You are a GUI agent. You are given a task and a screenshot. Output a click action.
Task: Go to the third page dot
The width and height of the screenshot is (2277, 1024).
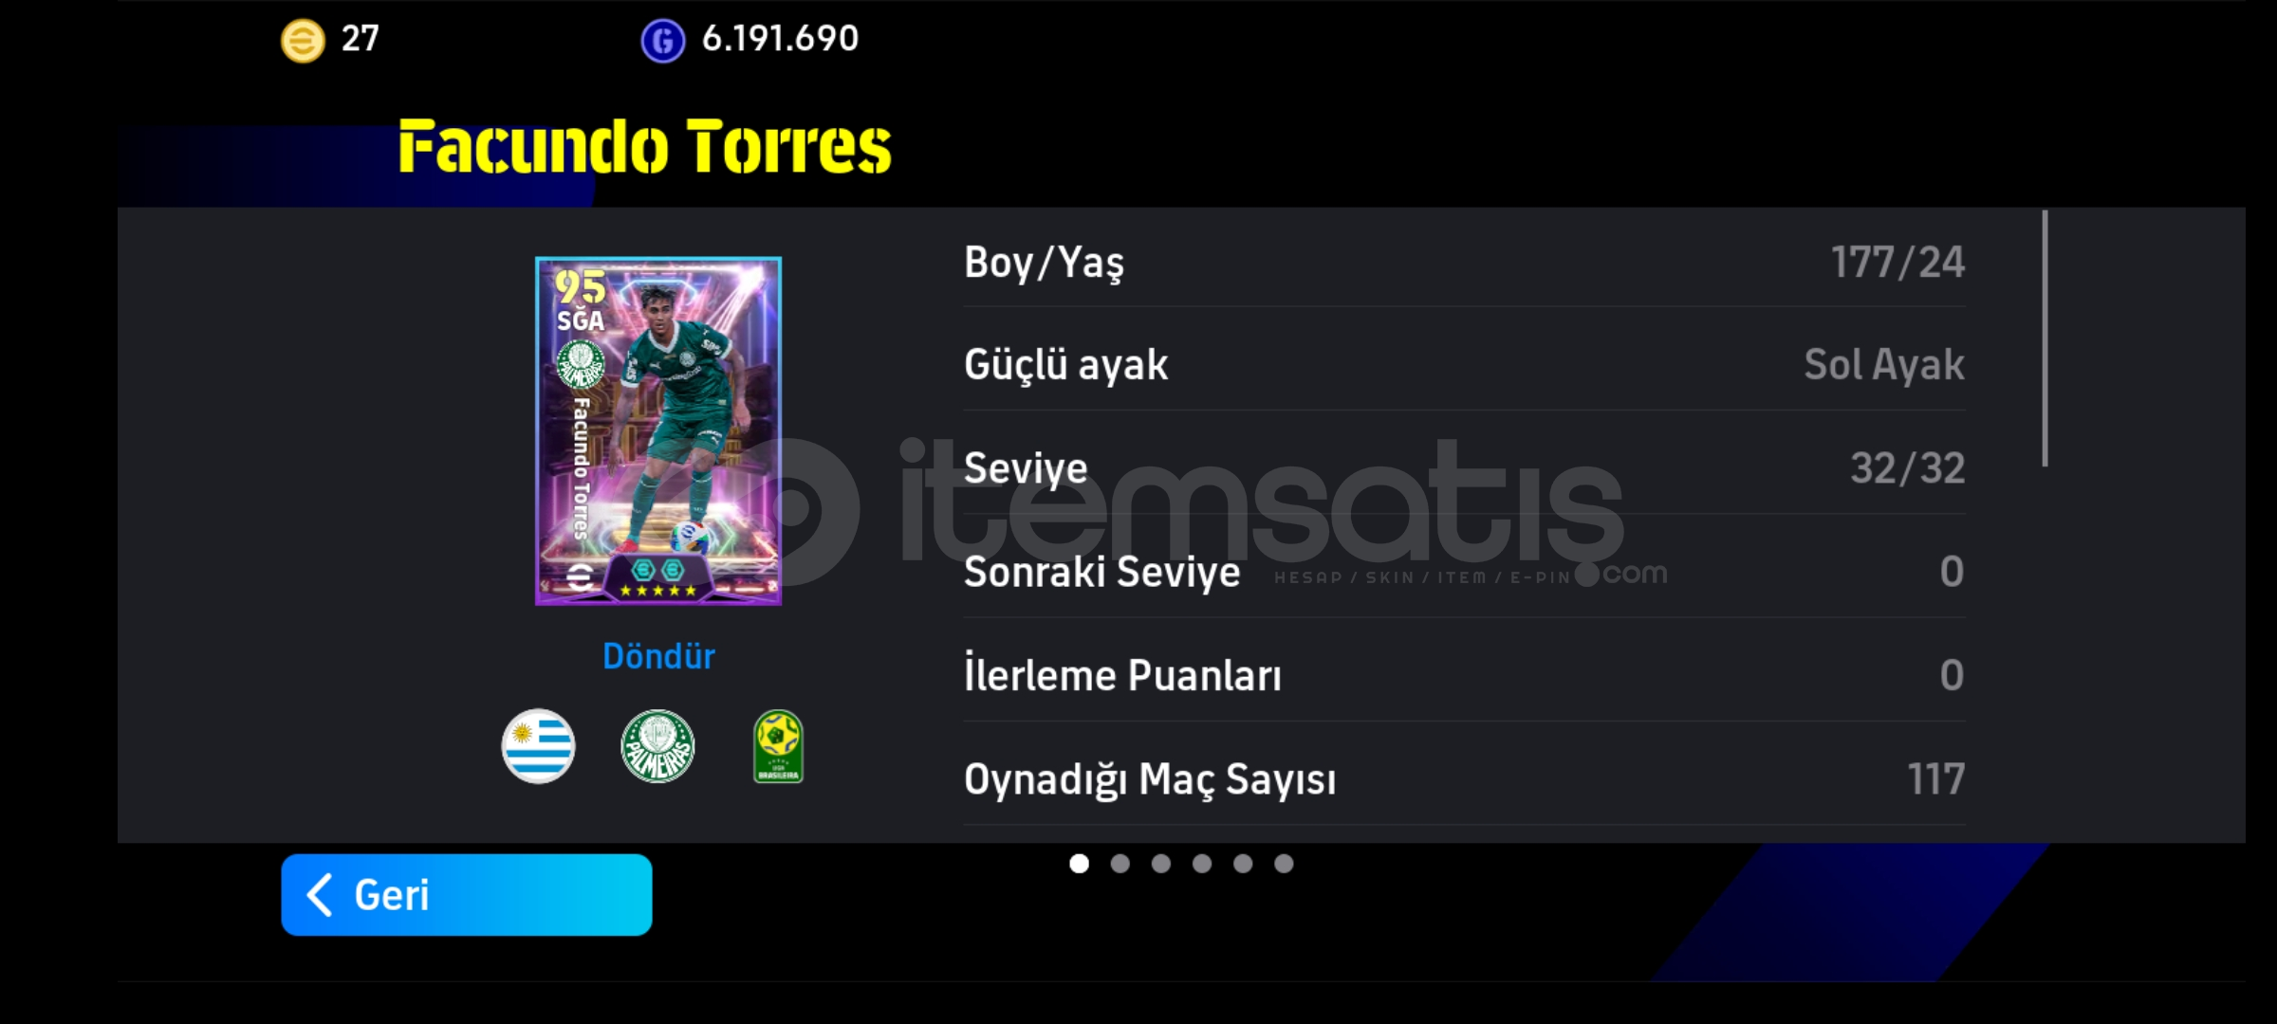(1160, 864)
